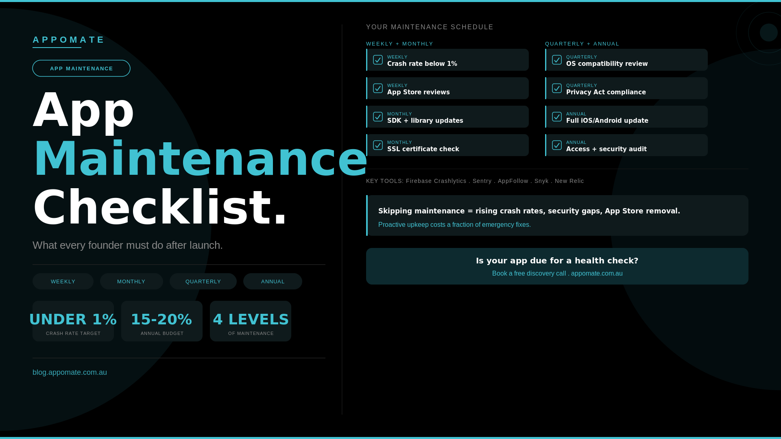Image resolution: width=781 pixels, height=439 pixels.
Task: Check the Access + security audit box
Action: (557, 145)
